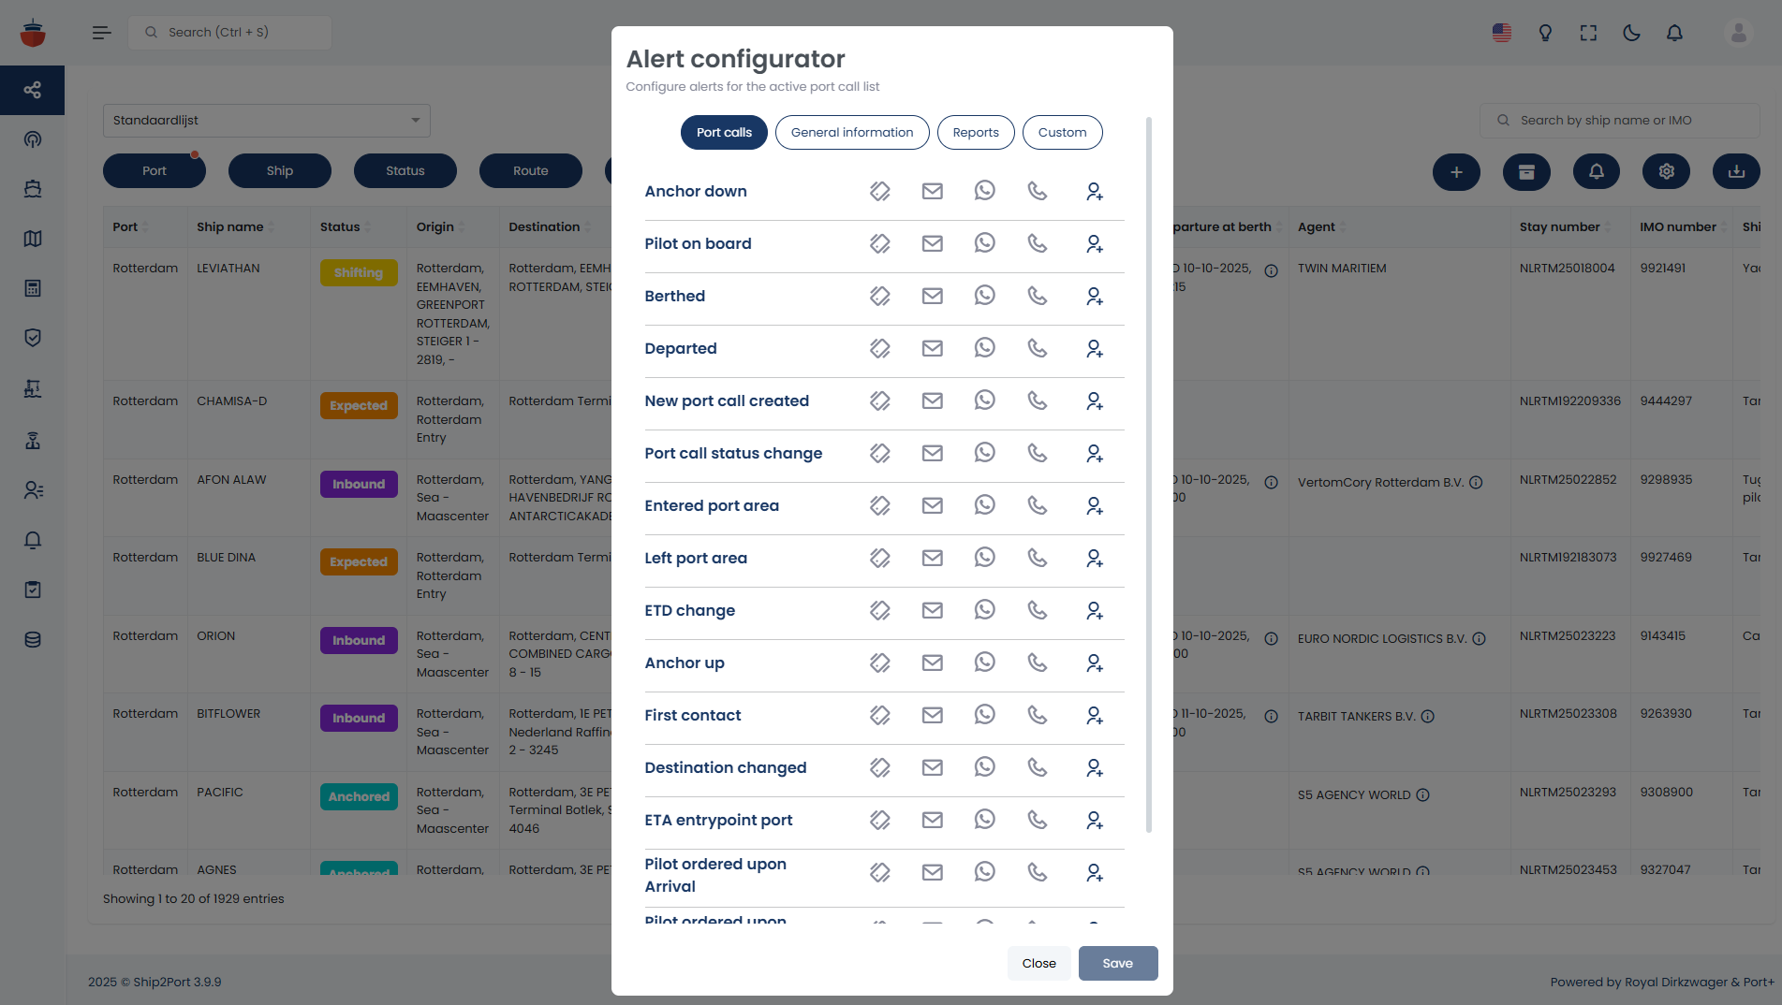The width and height of the screenshot is (1782, 1005).
Task: Click WhatsApp icon for First contact
Action: (x=984, y=715)
